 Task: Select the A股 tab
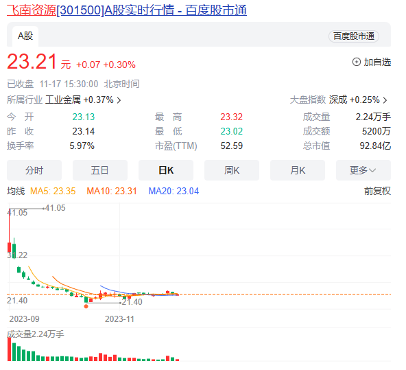click(x=25, y=36)
